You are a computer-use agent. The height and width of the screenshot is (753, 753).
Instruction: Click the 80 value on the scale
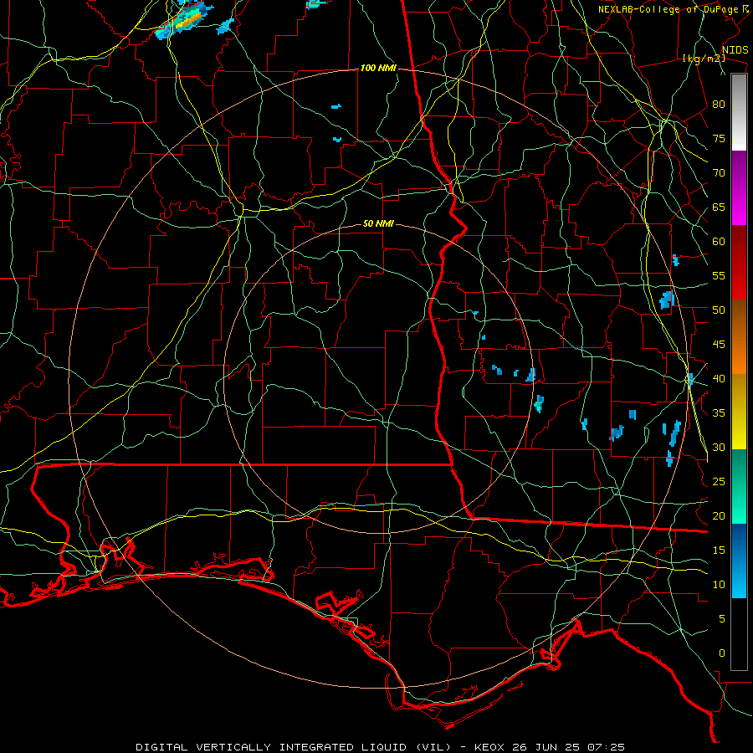point(719,105)
